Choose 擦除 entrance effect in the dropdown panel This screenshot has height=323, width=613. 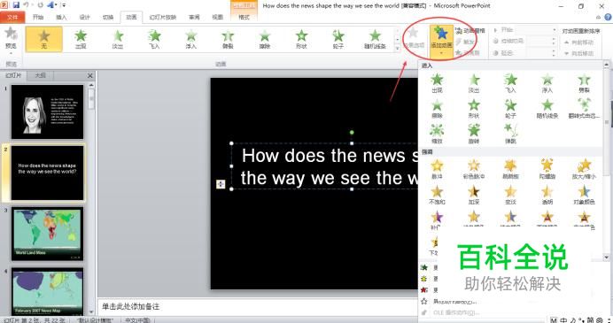pyautogui.click(x=437, y=109)
